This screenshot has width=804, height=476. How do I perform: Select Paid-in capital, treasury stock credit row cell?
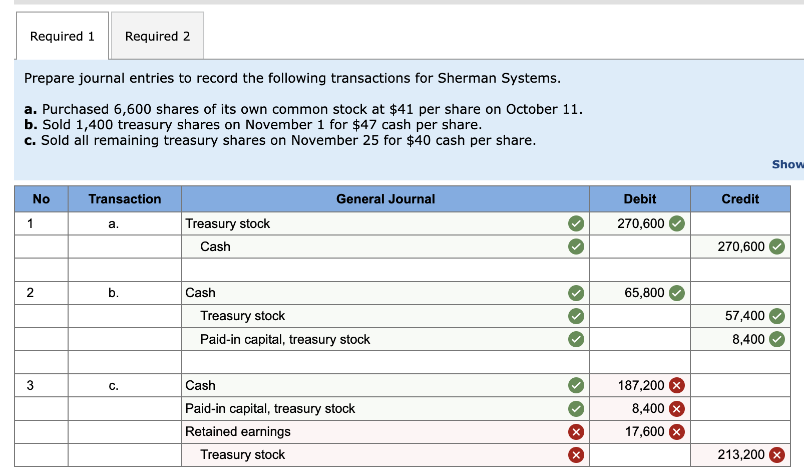pyautogui.click(x=385, y=339)
